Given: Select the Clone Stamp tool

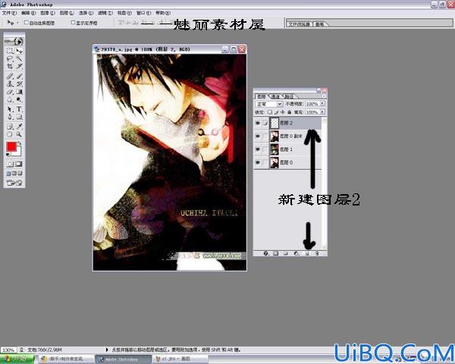Looking at the screenshot, I should [x=10, y=84].
